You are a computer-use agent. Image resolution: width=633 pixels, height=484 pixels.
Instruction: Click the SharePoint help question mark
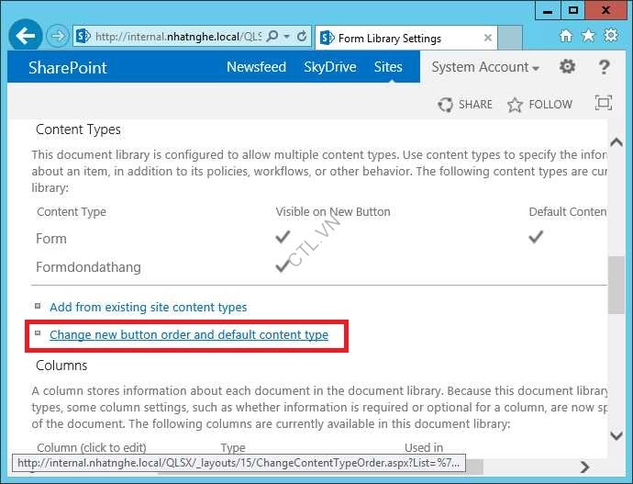click(x=604, y=67)
